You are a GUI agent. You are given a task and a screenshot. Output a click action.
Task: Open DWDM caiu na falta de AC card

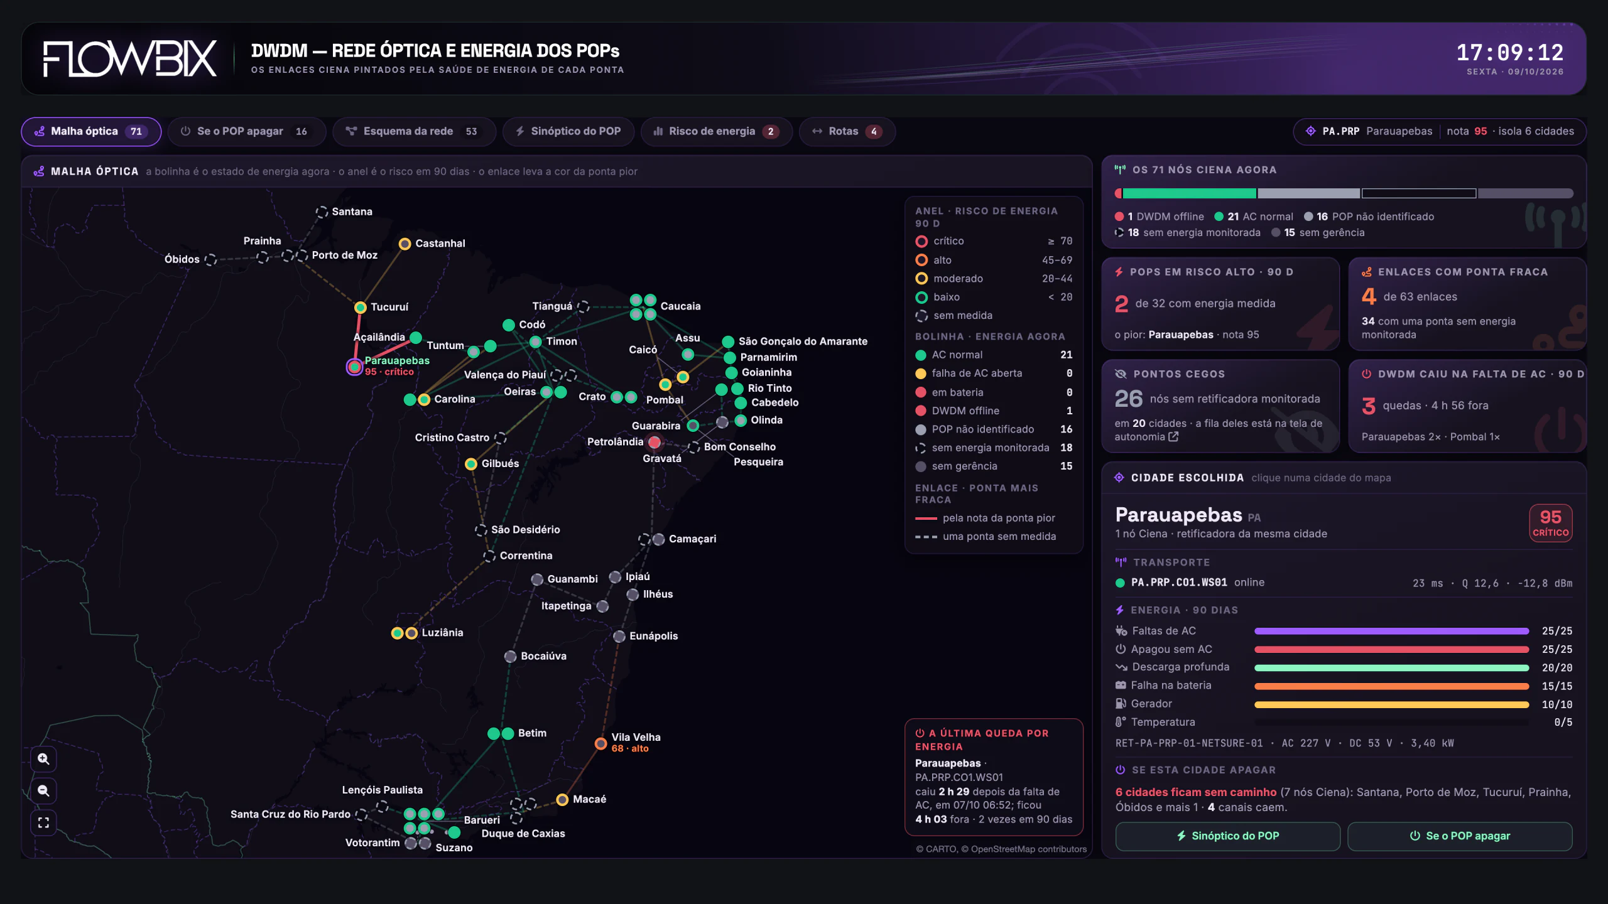click(x=1467, y=406)
